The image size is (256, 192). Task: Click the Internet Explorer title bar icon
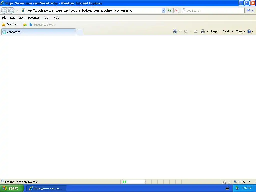2,3
